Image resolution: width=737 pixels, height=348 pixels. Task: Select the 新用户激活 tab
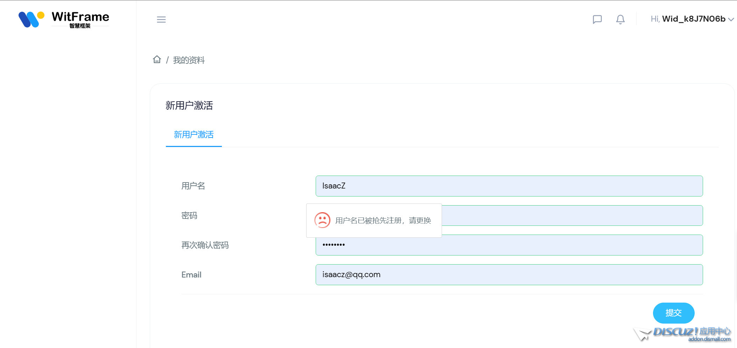194,135
